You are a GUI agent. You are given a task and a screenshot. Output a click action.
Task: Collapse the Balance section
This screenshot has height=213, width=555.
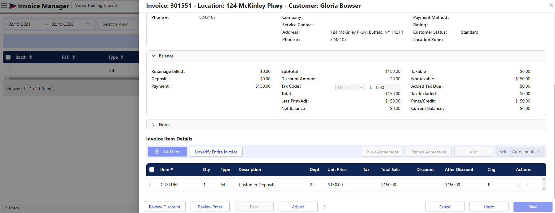click(x=153, y=56)
